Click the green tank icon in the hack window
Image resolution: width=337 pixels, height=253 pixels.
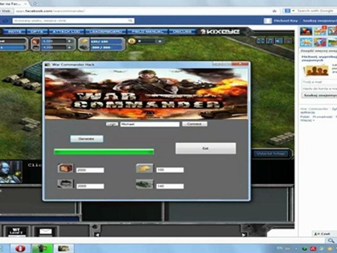[x=144, y=184]
